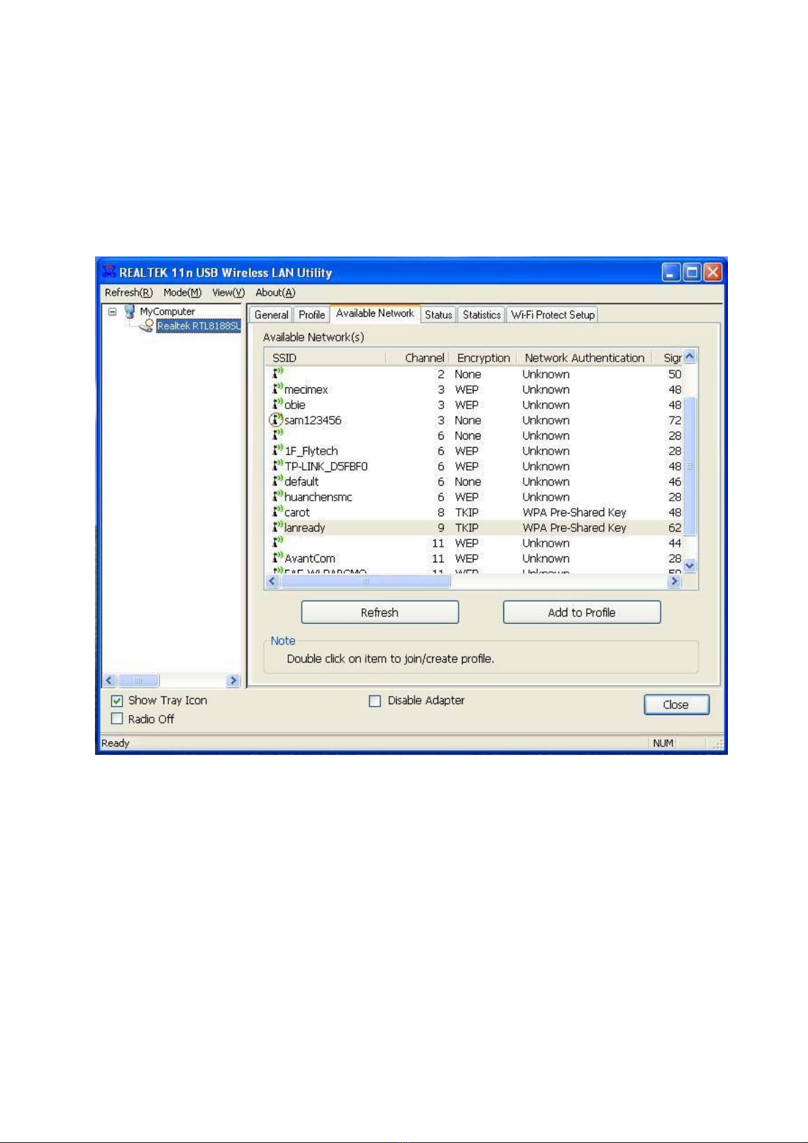Collapse the MyComputer tree node
This screenshot has width=808, height=1143.
tap(113, 312)
